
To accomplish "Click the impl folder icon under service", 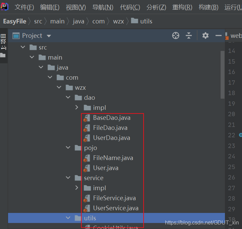I will point(87,188).
